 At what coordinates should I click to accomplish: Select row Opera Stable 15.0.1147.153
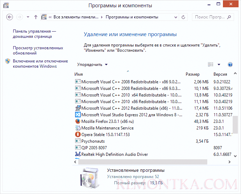click(x=154, y=135)
